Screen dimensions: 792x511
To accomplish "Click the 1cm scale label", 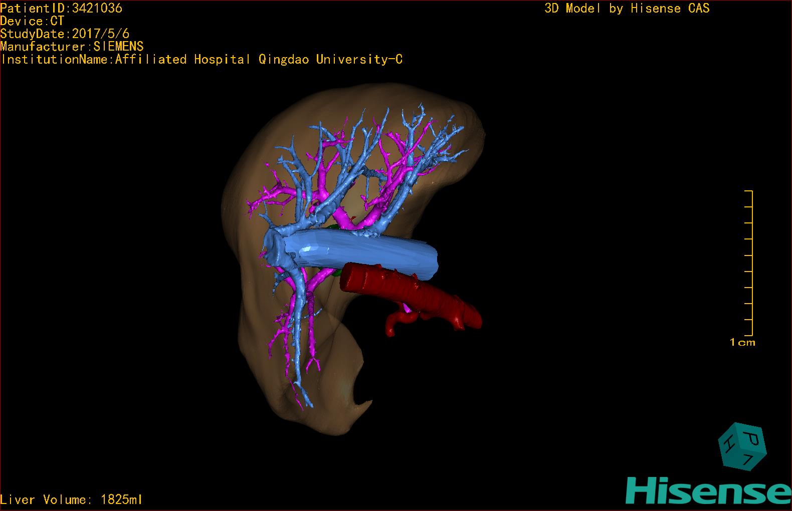I will point(742,343).
